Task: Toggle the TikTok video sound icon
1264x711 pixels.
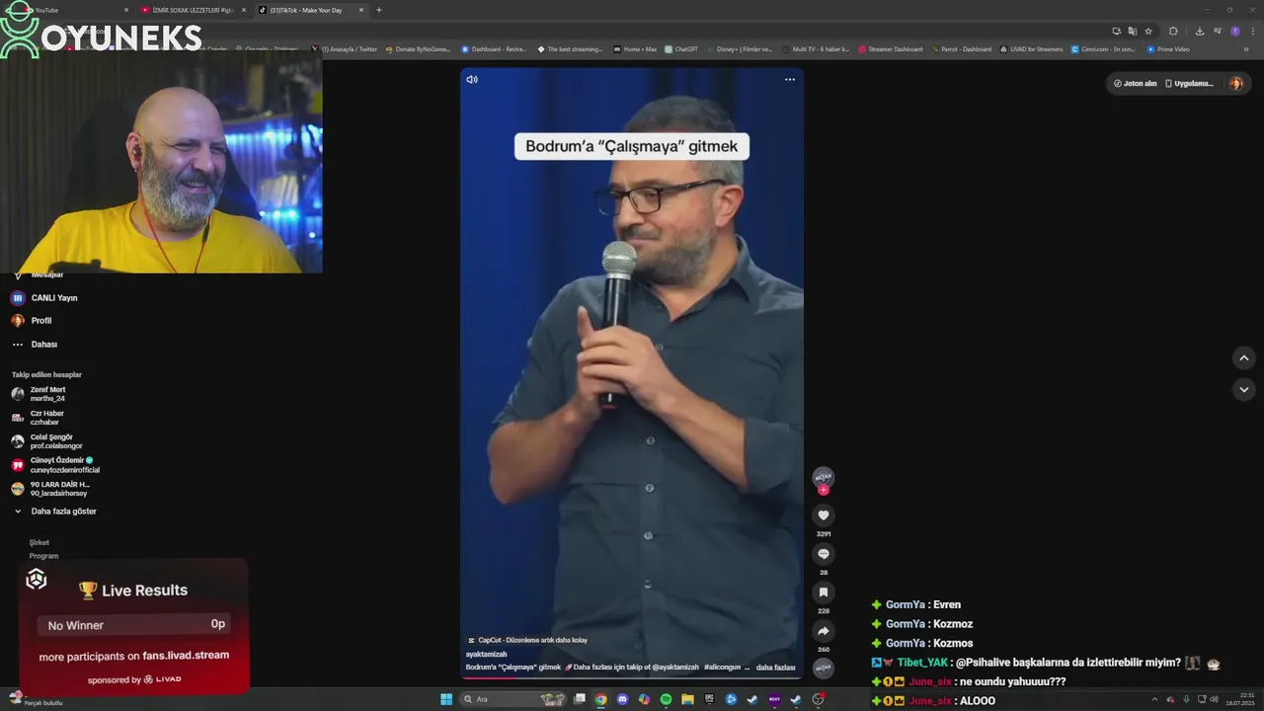Action: tap(472, 80)
